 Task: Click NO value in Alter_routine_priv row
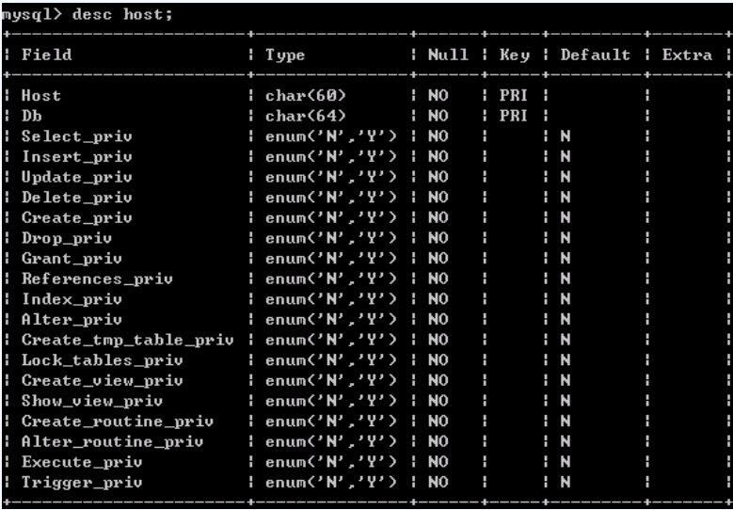tap(438, 441)
